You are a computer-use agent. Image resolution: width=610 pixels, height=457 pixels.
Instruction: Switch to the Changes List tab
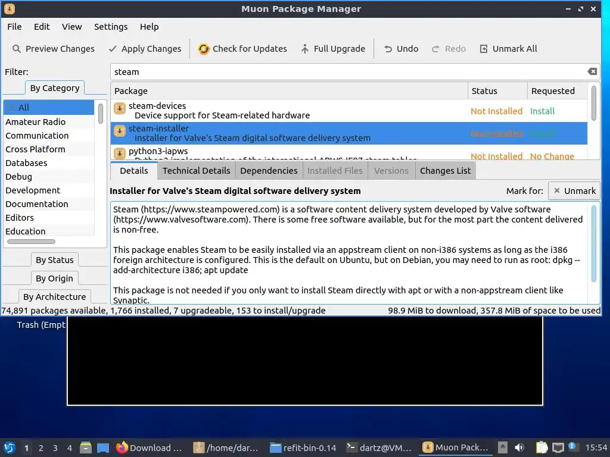(x=445, y=171)
